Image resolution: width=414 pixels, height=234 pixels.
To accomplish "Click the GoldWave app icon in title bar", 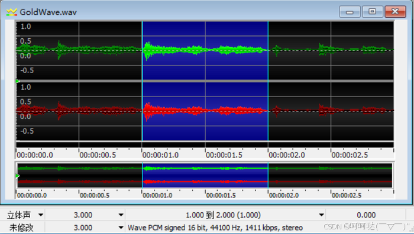I will coord(12,12).
